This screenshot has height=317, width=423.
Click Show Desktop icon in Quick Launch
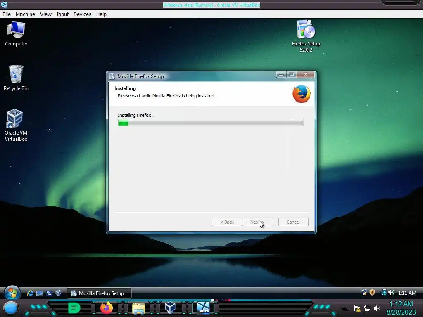coord(39,293)
